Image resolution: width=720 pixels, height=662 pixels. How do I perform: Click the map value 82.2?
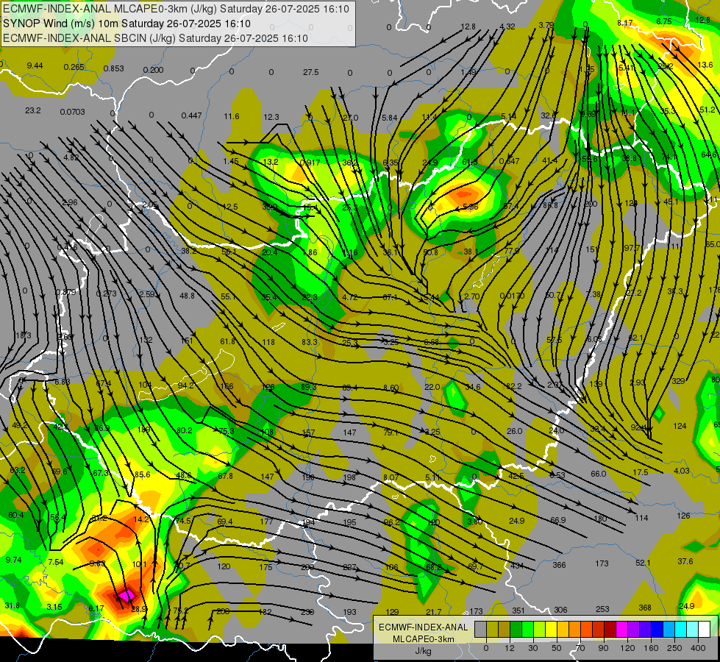(x=514, y=386)
